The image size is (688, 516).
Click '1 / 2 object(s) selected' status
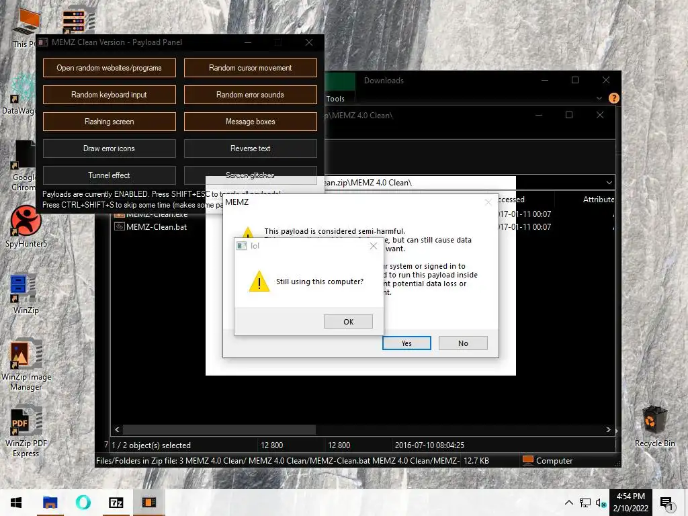(x=151, y=445)
